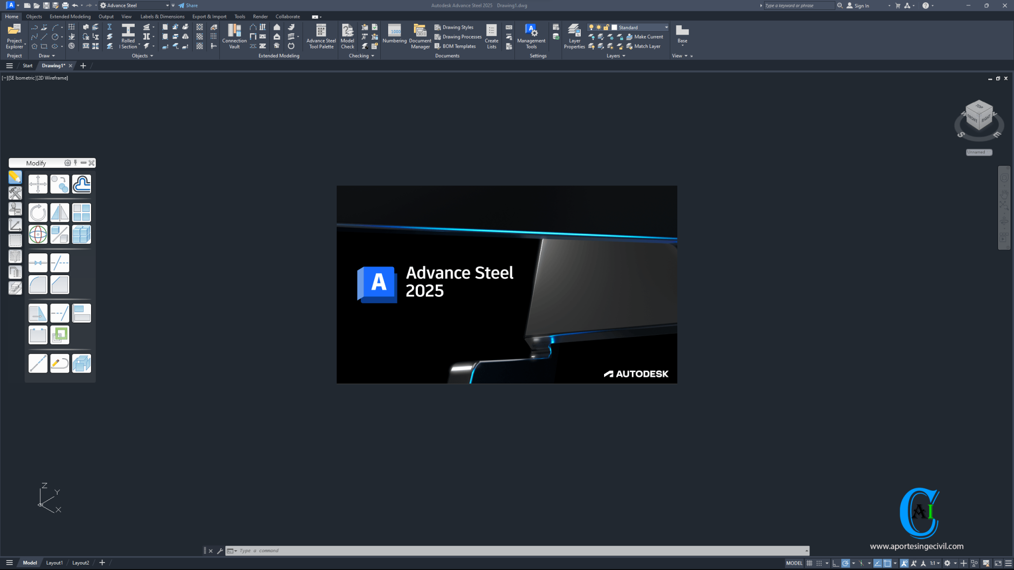The image size is (1014, 570).
Task: Click Make Current in Layers panel
Action: point(646,37)
